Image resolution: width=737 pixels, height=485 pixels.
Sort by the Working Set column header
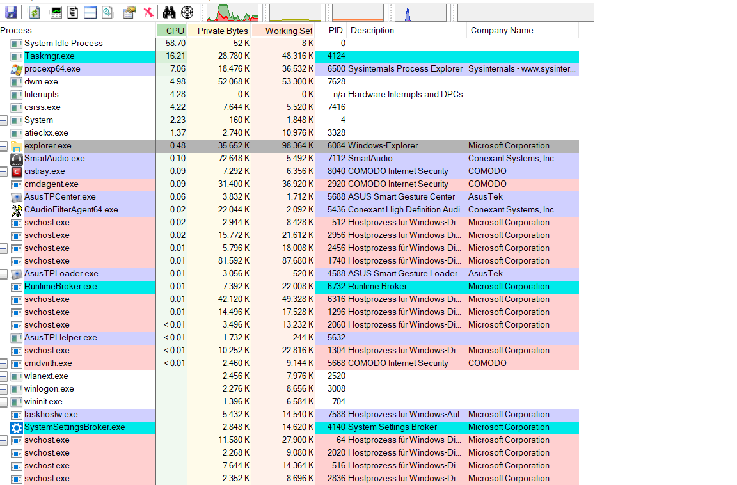tap(283, 31)
